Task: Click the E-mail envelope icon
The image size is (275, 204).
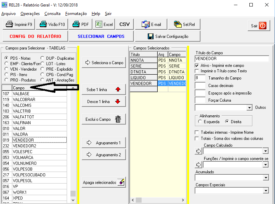Action: pyautogui.click(x=146, y=24)
